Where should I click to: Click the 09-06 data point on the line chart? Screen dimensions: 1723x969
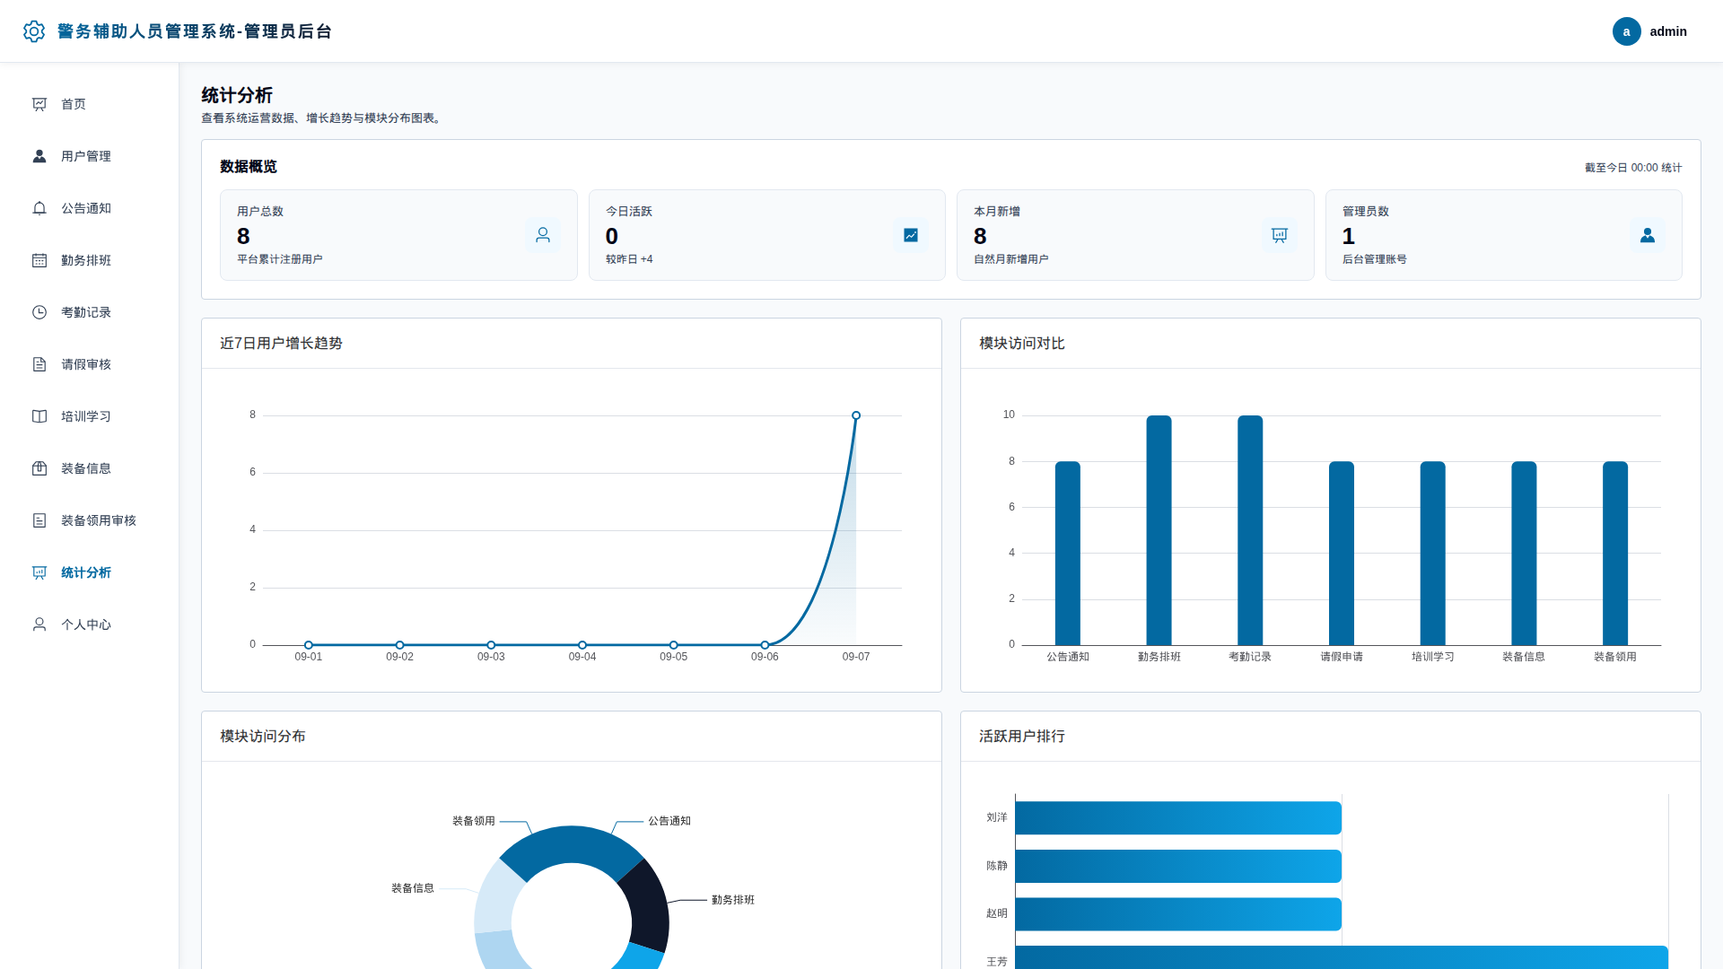tap(765, 645)
